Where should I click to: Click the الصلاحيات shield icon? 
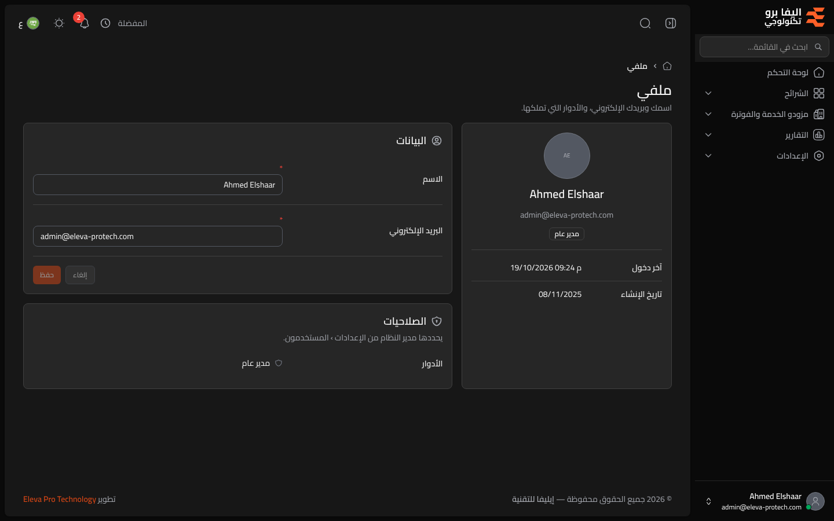point(437,321)
